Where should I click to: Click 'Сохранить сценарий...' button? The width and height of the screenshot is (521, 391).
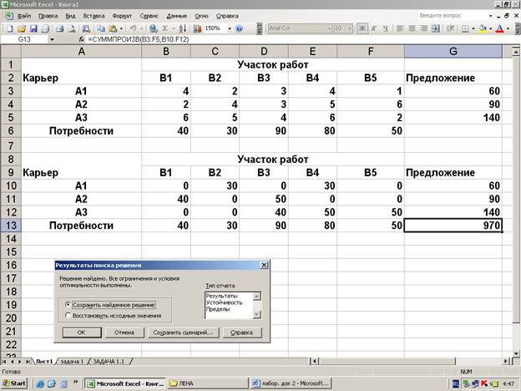tap(183, 333)
